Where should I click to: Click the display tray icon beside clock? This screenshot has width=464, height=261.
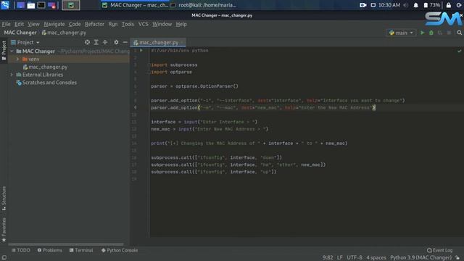(373, 5)
